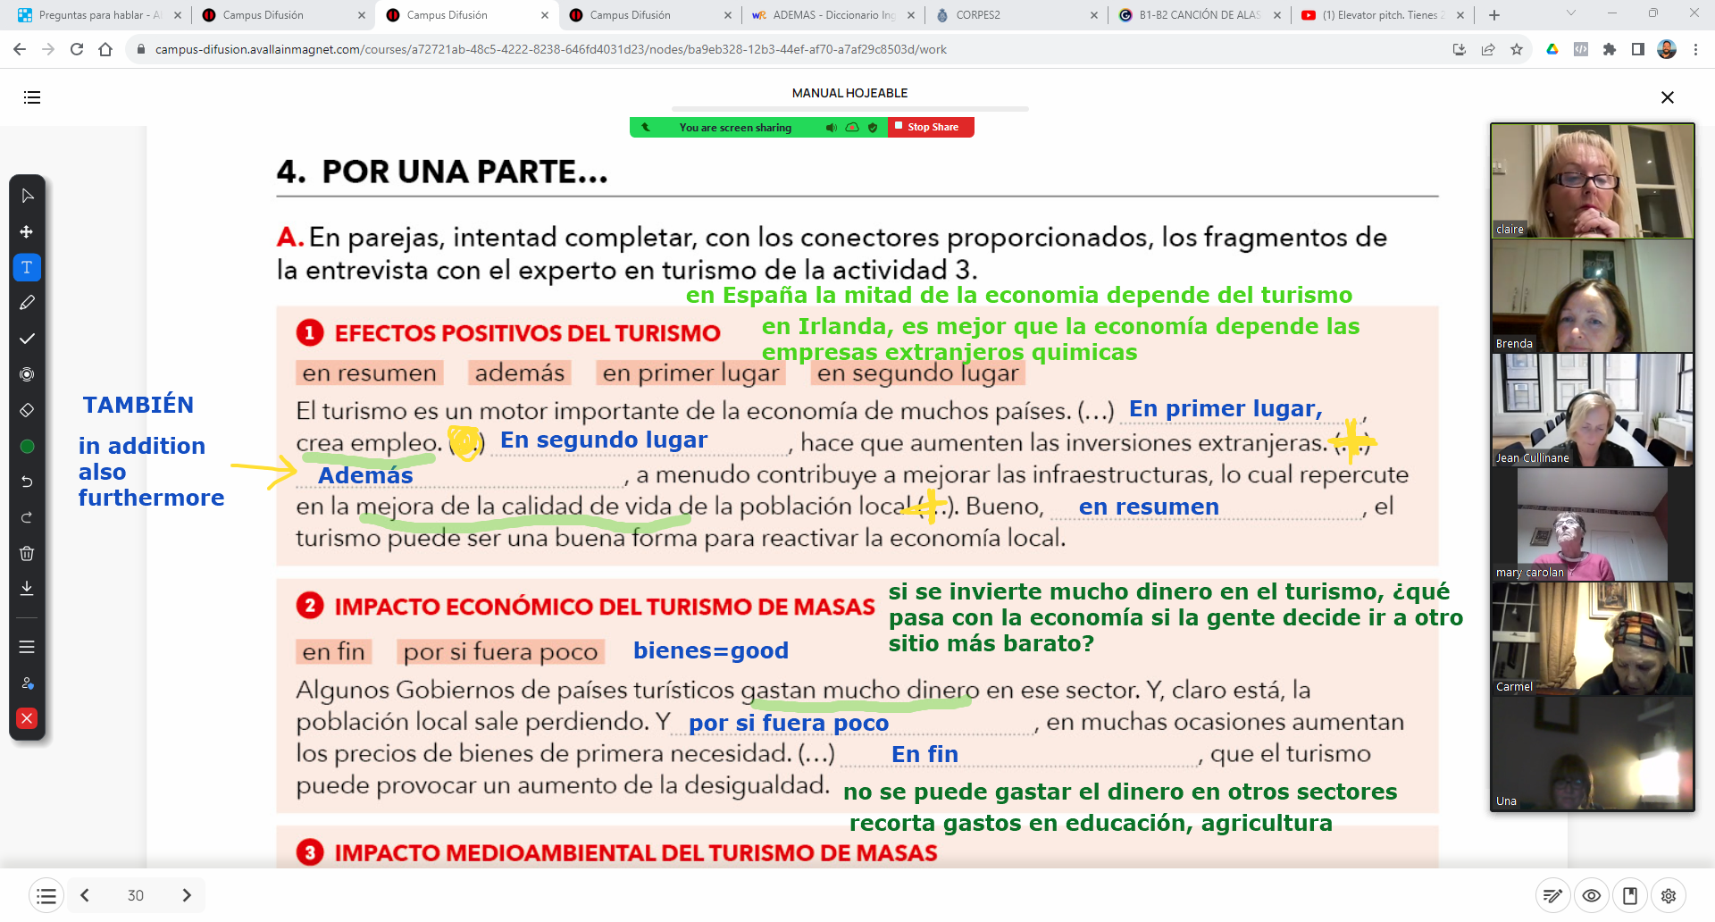This screenshot has height=922, width=1715.
Task: Select Jean Cullinane's video thumbnail
Action: pos(1593,410)
